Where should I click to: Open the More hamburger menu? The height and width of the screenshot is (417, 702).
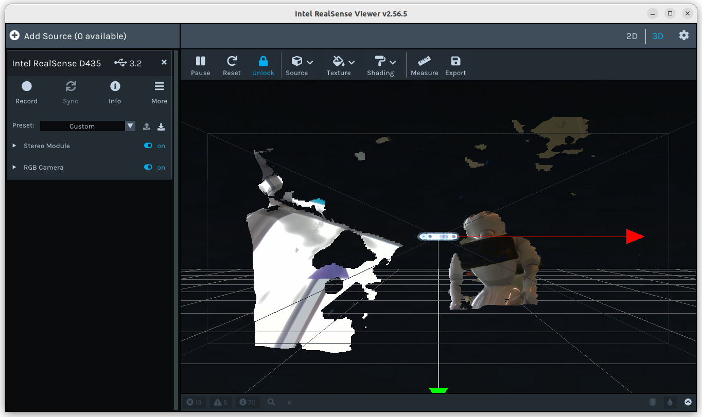point(159,92)
